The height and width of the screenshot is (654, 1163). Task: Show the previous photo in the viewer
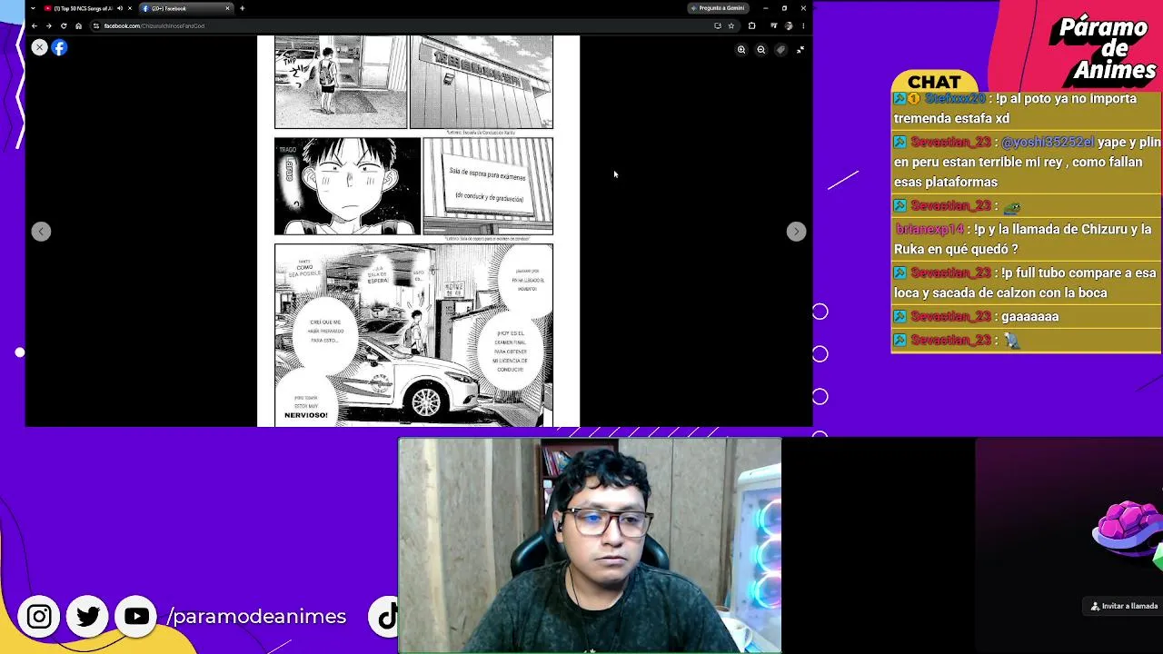coord(41,232)
